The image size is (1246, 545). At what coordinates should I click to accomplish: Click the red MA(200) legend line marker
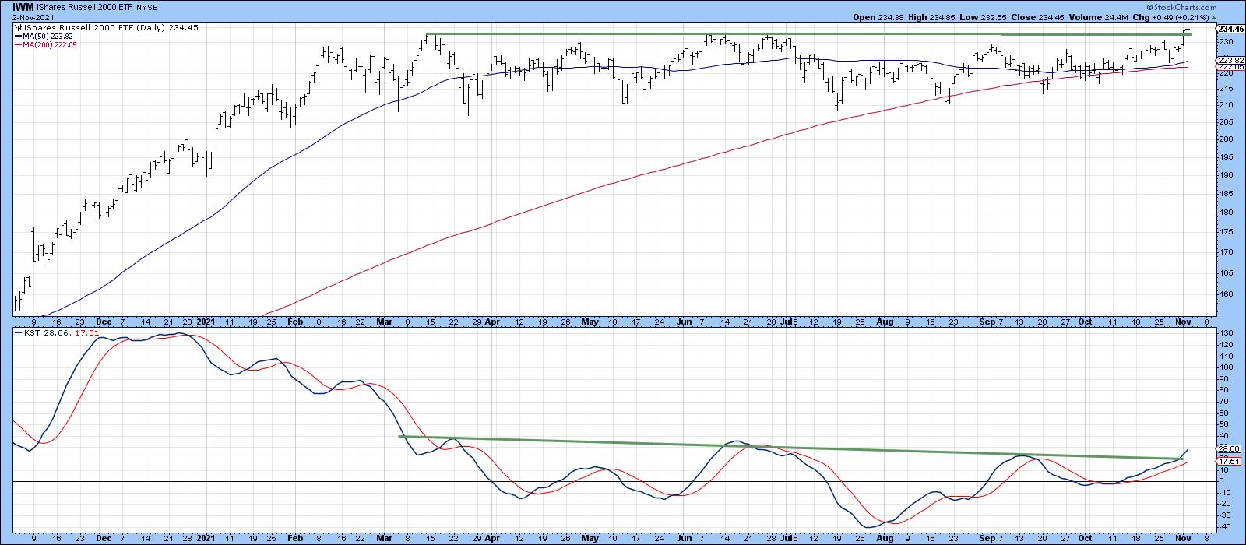click(18, 45)
